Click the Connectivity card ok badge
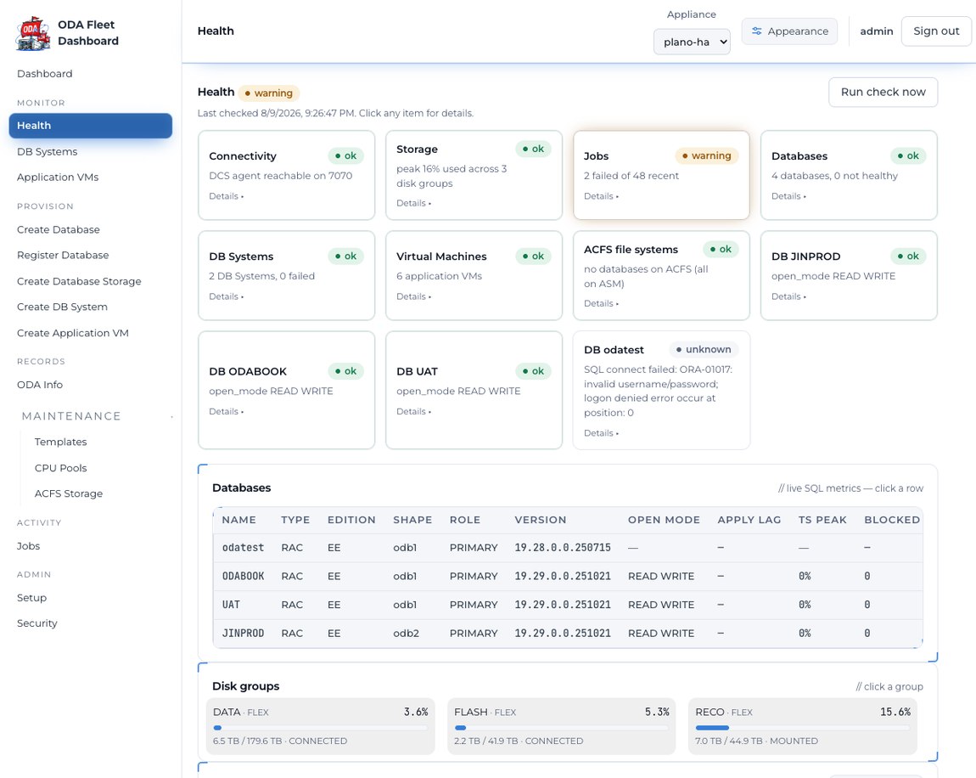The image size is (976, 778). click(x=345, y=155)
